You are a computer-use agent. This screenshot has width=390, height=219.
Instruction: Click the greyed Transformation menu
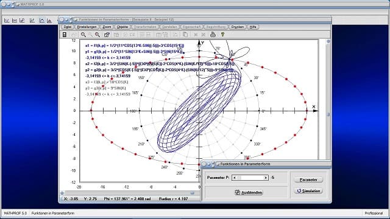tap(145, 27)
